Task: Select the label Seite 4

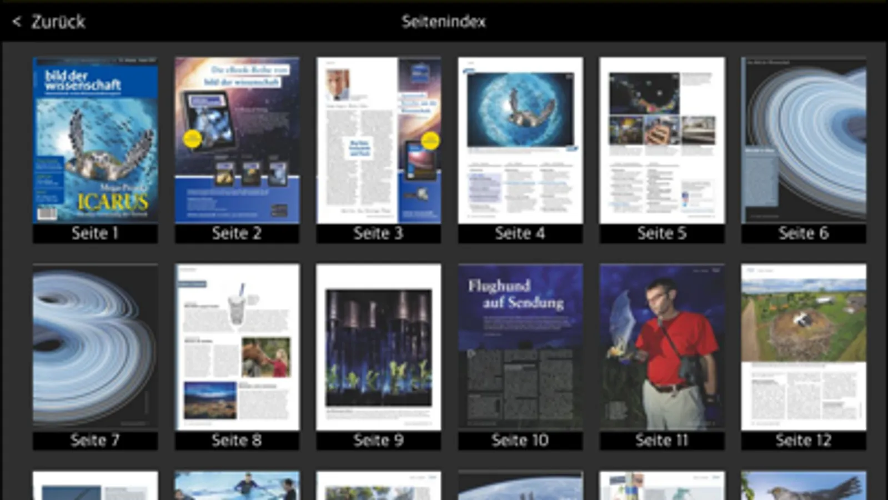Action: 520,233
